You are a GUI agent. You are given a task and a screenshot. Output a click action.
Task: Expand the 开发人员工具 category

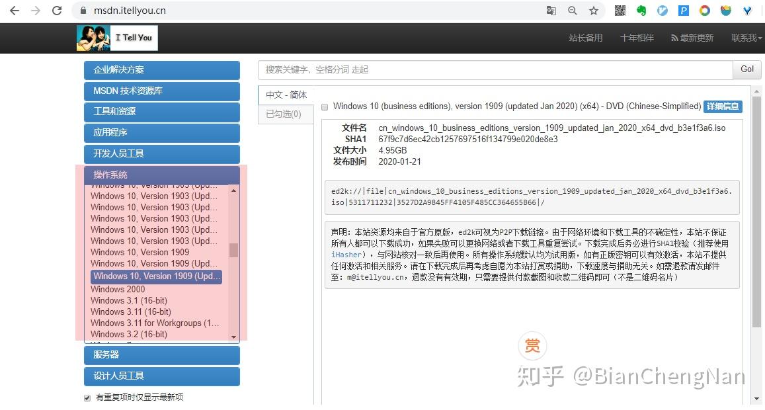[x=161, y=154]
